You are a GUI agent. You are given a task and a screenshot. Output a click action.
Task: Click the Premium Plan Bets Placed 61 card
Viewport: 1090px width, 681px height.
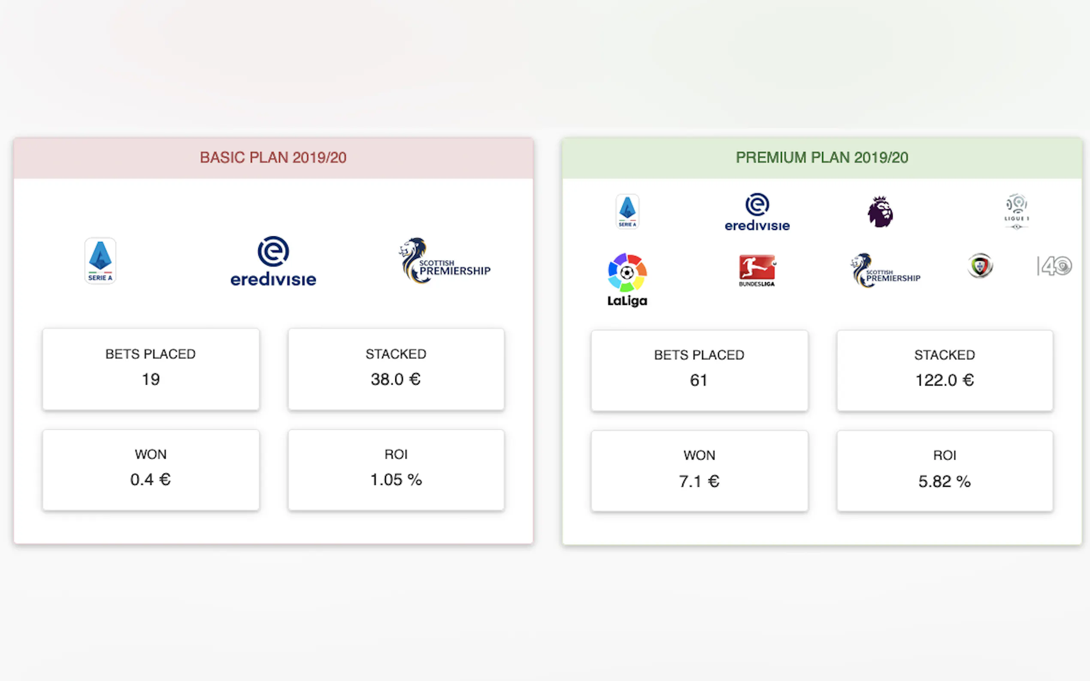(699, 370)
